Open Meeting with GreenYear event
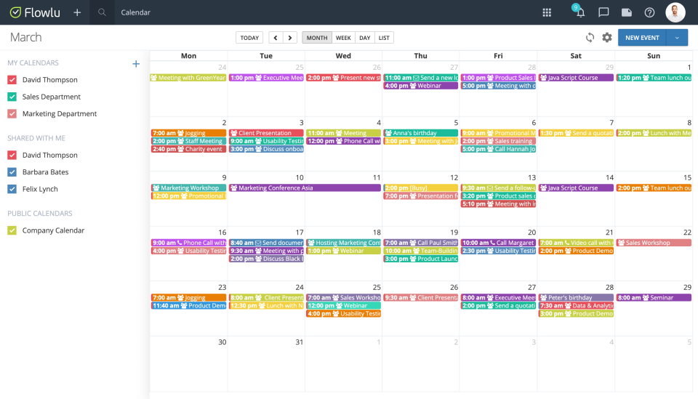 (x=188, y=77)
